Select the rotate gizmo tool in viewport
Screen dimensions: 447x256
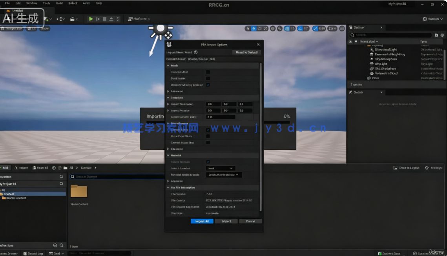[259, 28]
